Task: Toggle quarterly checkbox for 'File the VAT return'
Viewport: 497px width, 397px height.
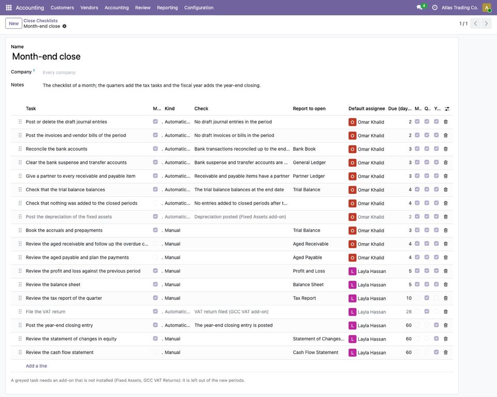Action: pos(427,312)
